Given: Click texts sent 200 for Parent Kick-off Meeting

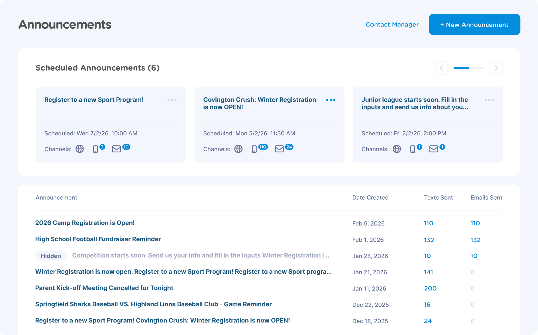Looking at the screenshot, I should click(x=430, y=288).
